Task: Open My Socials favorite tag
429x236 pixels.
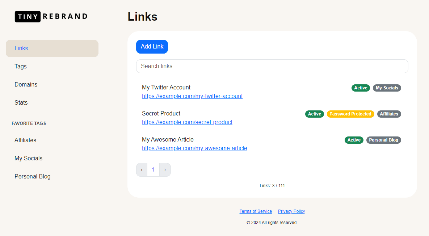Action: (x=28, y=159)
